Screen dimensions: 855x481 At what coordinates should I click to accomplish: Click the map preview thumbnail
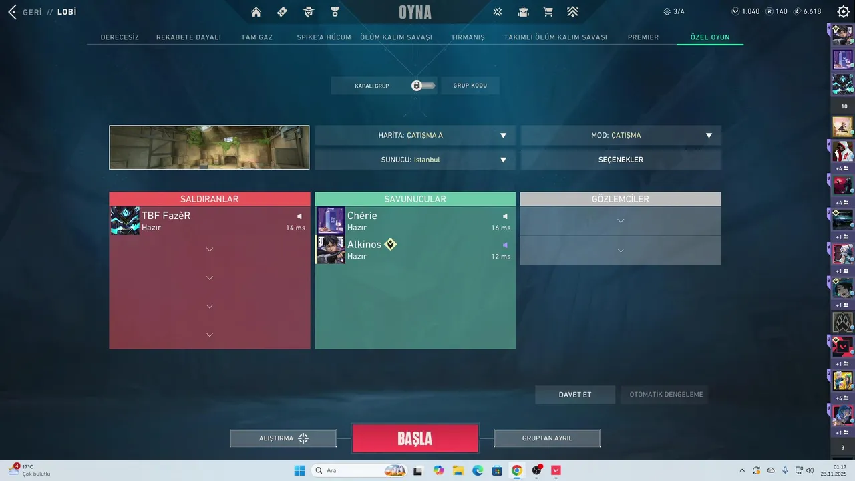[210, 148]
